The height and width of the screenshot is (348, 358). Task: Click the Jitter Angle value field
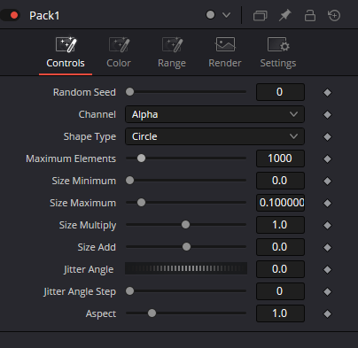pyautogui.click(x=280, y=269)
